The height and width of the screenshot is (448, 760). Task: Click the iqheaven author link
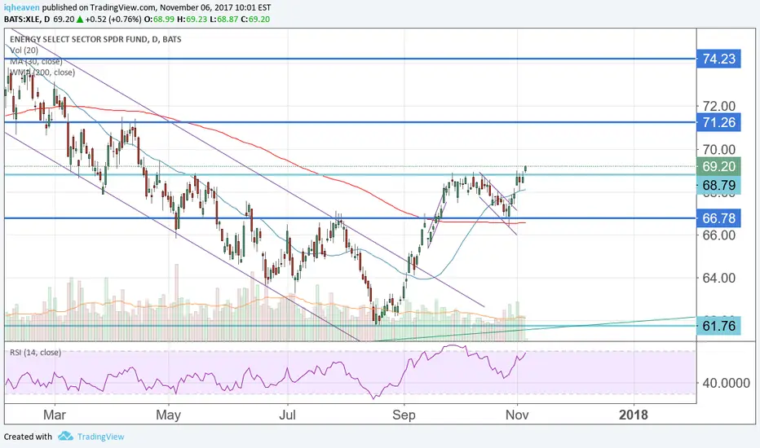pos(22,8)
